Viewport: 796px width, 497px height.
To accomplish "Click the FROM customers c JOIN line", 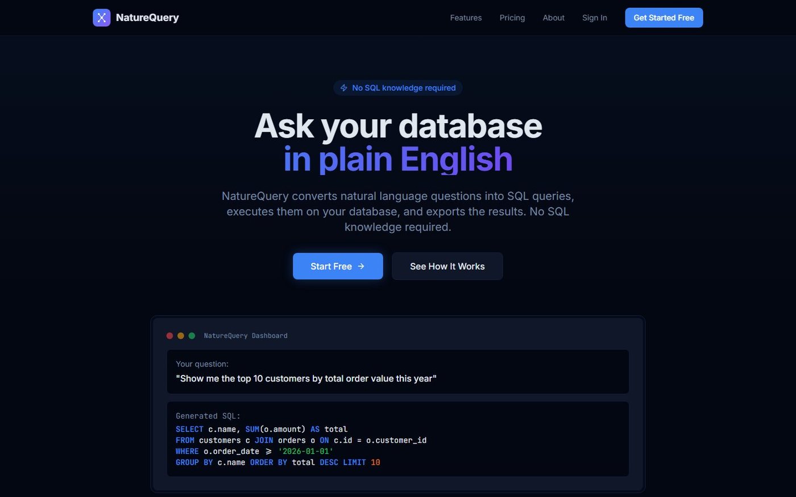I will tap(301, 440).
